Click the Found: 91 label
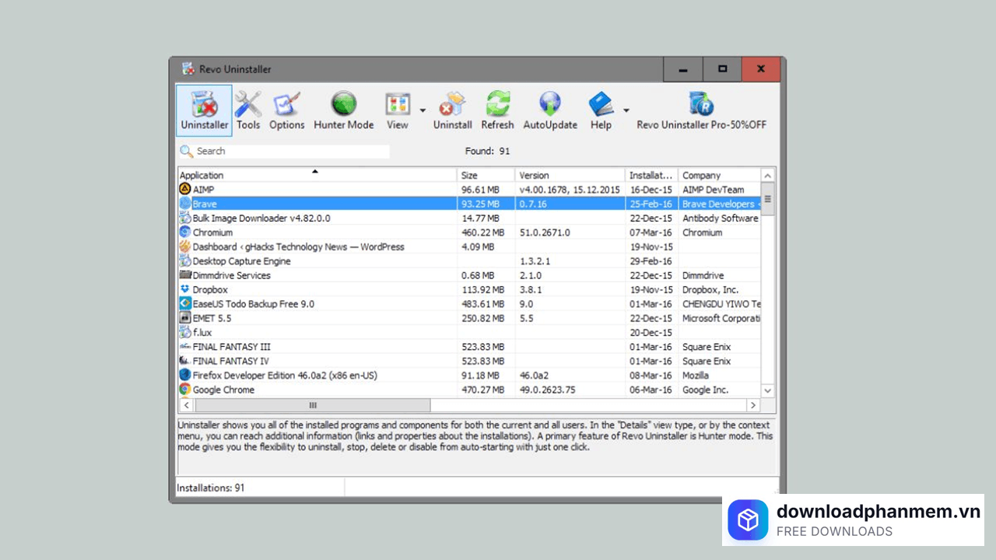The image size is (996, 560). pyautogui.click(x=488, y=151)
